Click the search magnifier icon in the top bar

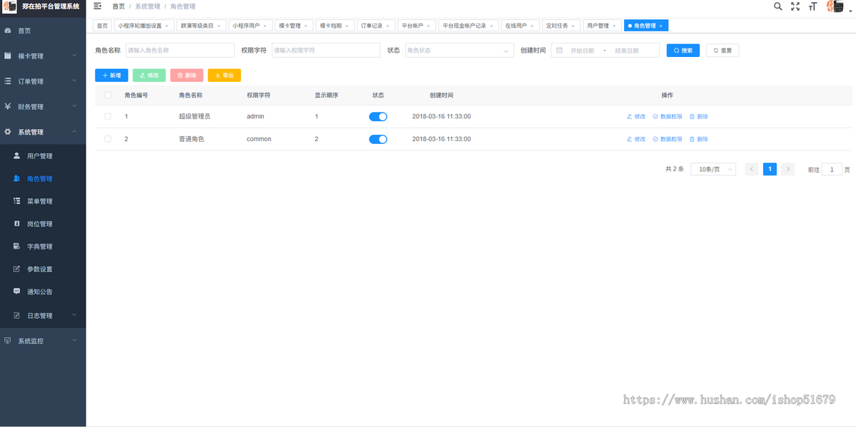(778, 6)
